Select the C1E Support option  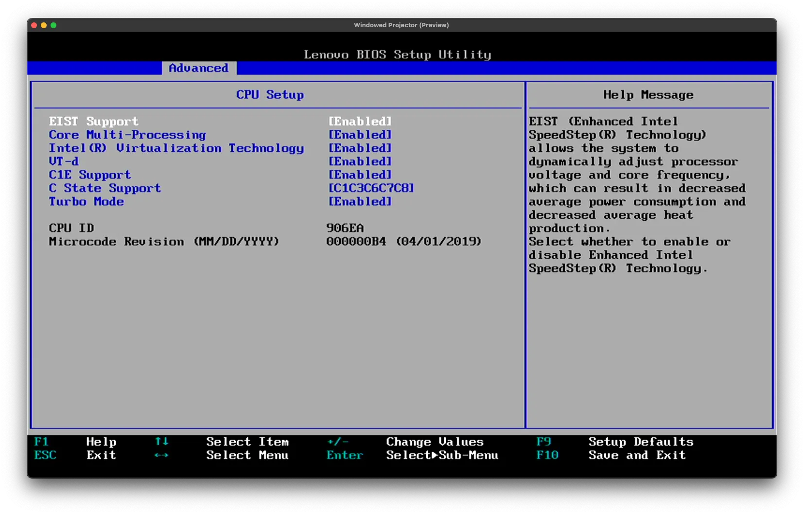(90, 175)
